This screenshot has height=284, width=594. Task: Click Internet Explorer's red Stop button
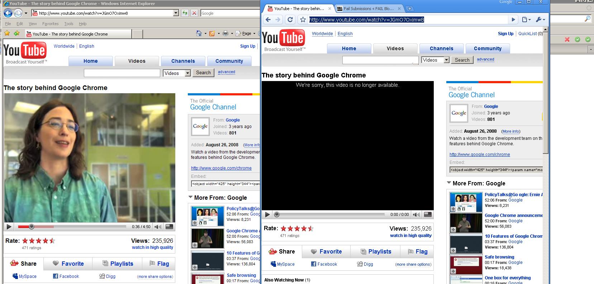(x=194, y=13)
